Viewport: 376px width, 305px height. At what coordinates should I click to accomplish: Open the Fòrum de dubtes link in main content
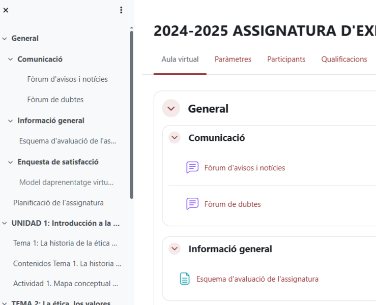point(233,204)
